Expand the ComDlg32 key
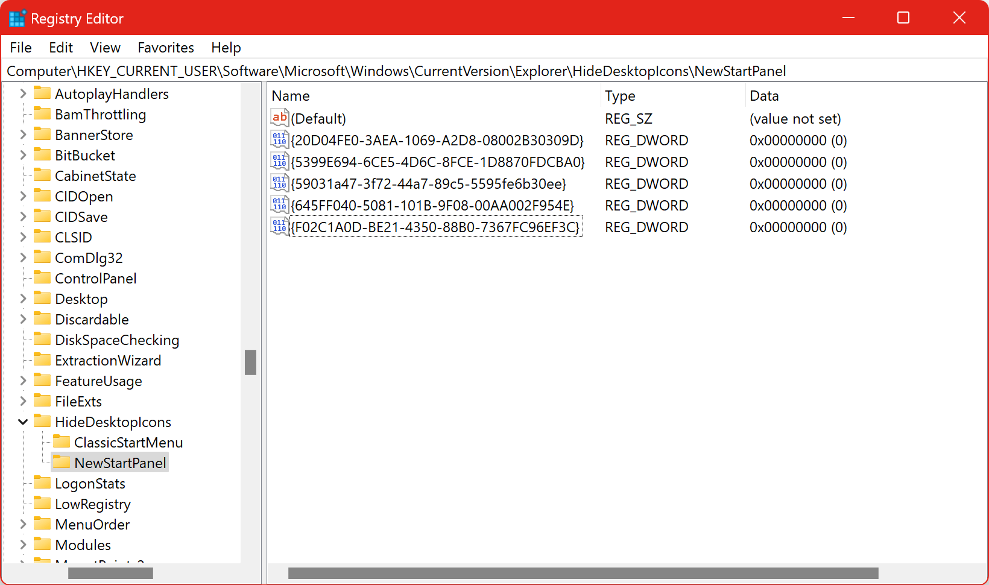The width and height of the screenshot is (989, 585). tap(23, 258)
